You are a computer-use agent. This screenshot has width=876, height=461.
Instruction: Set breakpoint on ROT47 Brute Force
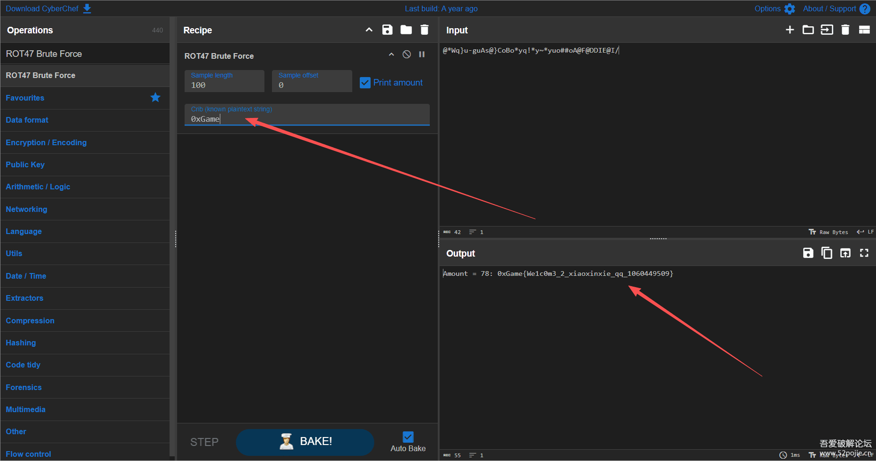(422, 55)
